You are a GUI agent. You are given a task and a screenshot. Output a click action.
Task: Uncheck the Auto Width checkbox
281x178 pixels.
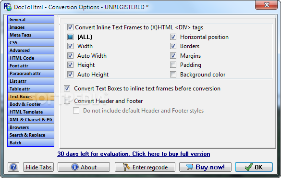pyautogui.click(x=70, y=56)
